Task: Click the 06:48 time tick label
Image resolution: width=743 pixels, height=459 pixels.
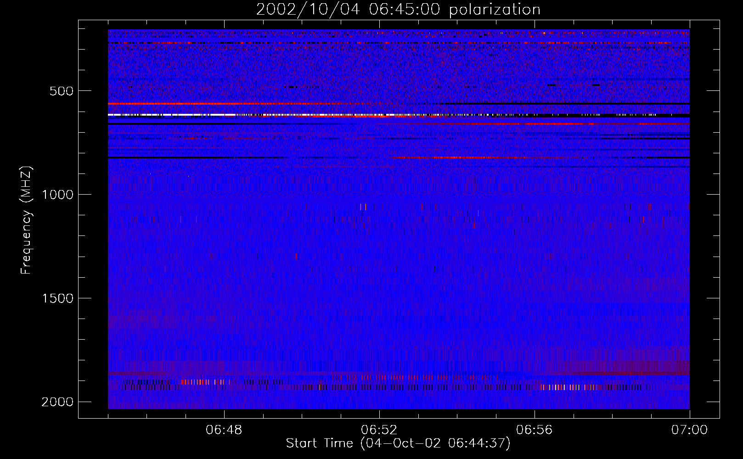Action: [224, 430]
